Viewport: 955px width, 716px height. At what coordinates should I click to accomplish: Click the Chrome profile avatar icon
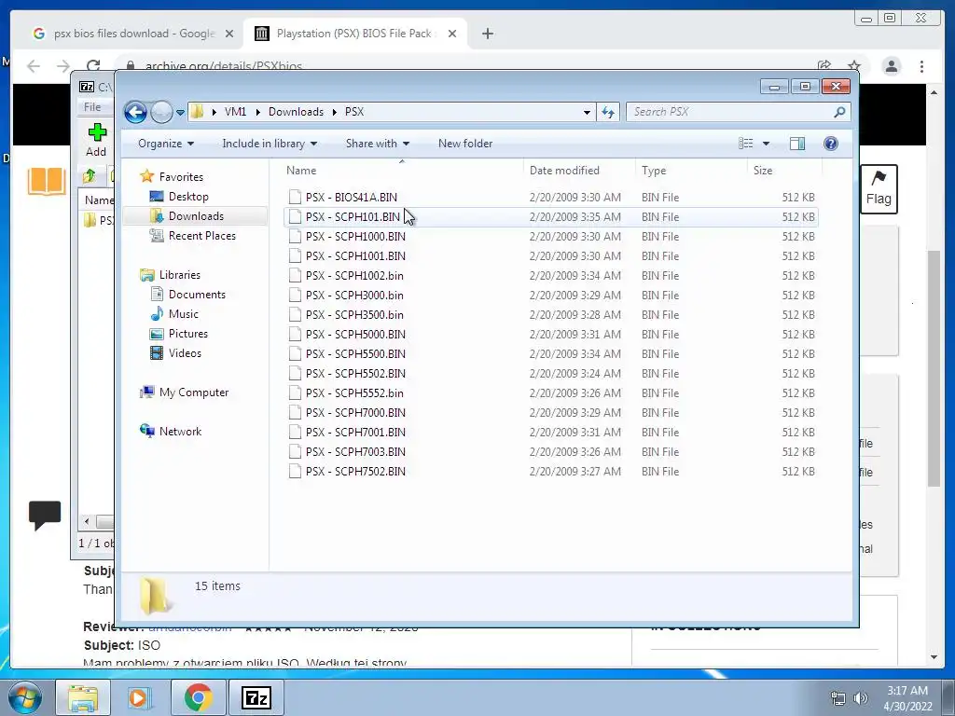tap(892, 66)
